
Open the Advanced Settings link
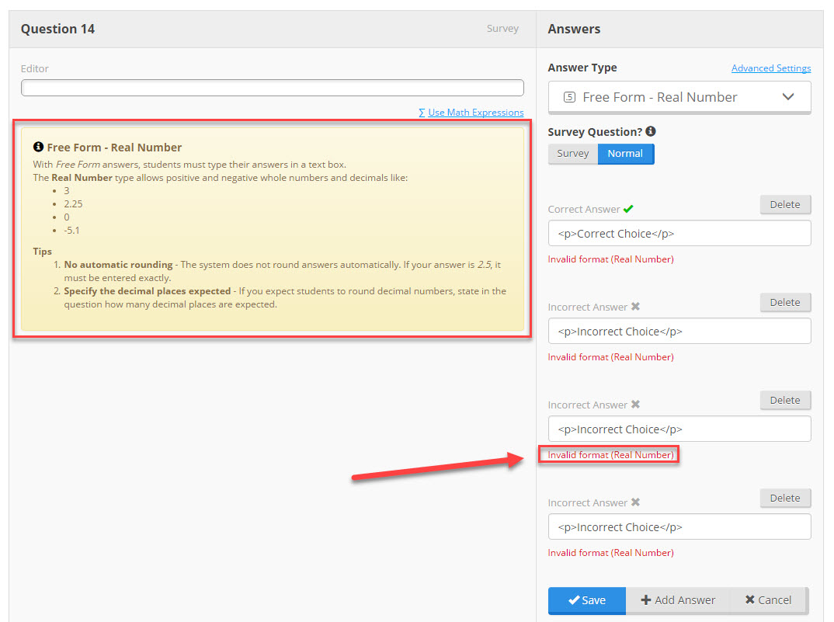pyautogui.click(x=770, y=68)
